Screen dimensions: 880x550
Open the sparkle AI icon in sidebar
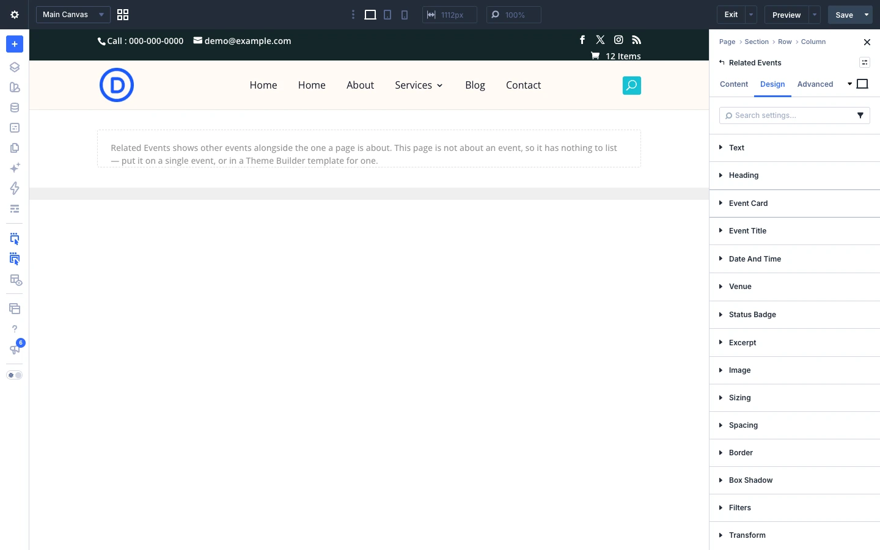coord(15,167)
